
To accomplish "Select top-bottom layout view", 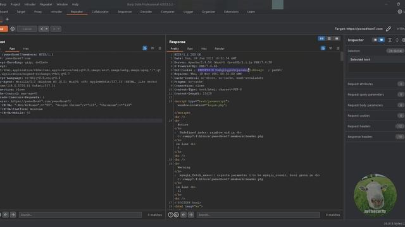I will pyautogui.click(x=329, y=38).
